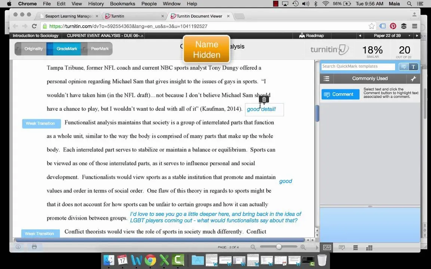
Task: Open the volume control in the menu bar
Action: (x=305, y=4)
